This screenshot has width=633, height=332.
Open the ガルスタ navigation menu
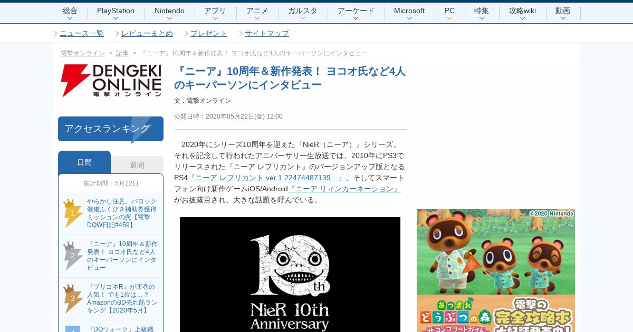[x=303, y=11]
